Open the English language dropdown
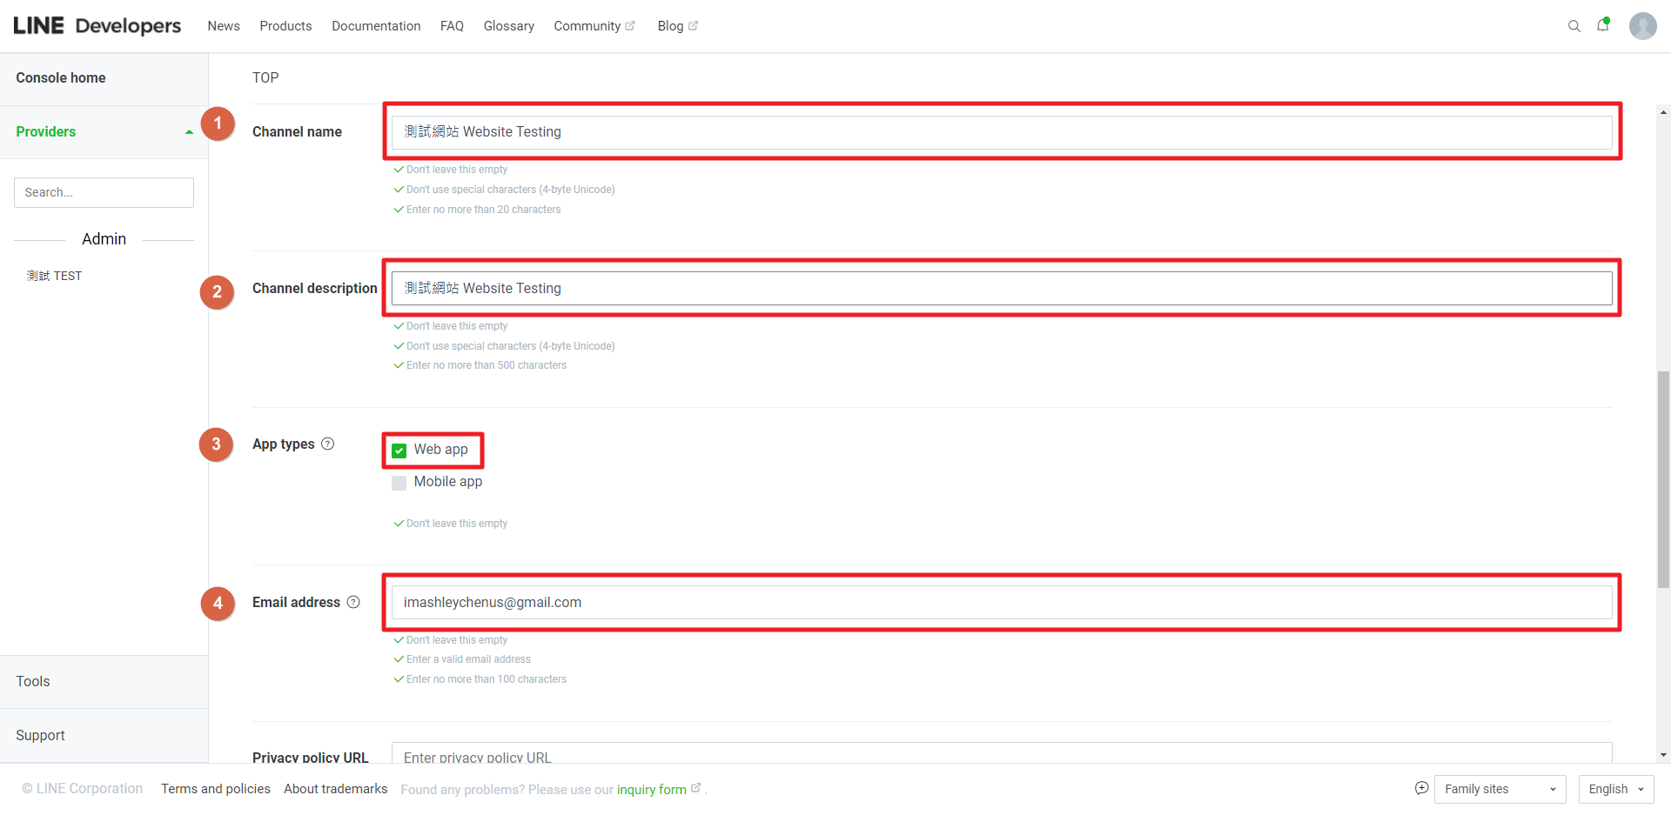1671x815 pixels. point(1615,789)
